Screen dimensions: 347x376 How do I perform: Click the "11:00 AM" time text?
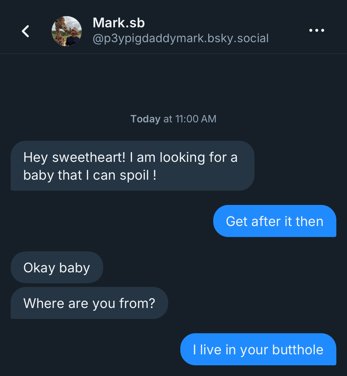196,119
